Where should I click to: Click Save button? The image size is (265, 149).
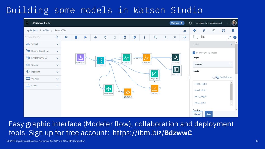(209, 114)
